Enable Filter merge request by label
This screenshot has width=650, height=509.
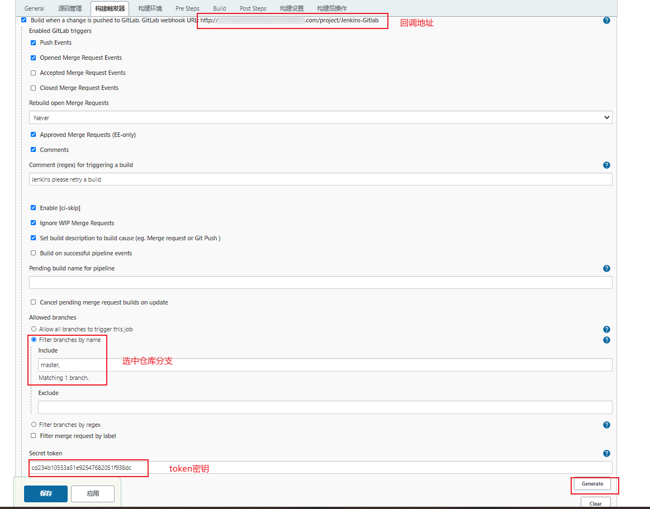33,436
